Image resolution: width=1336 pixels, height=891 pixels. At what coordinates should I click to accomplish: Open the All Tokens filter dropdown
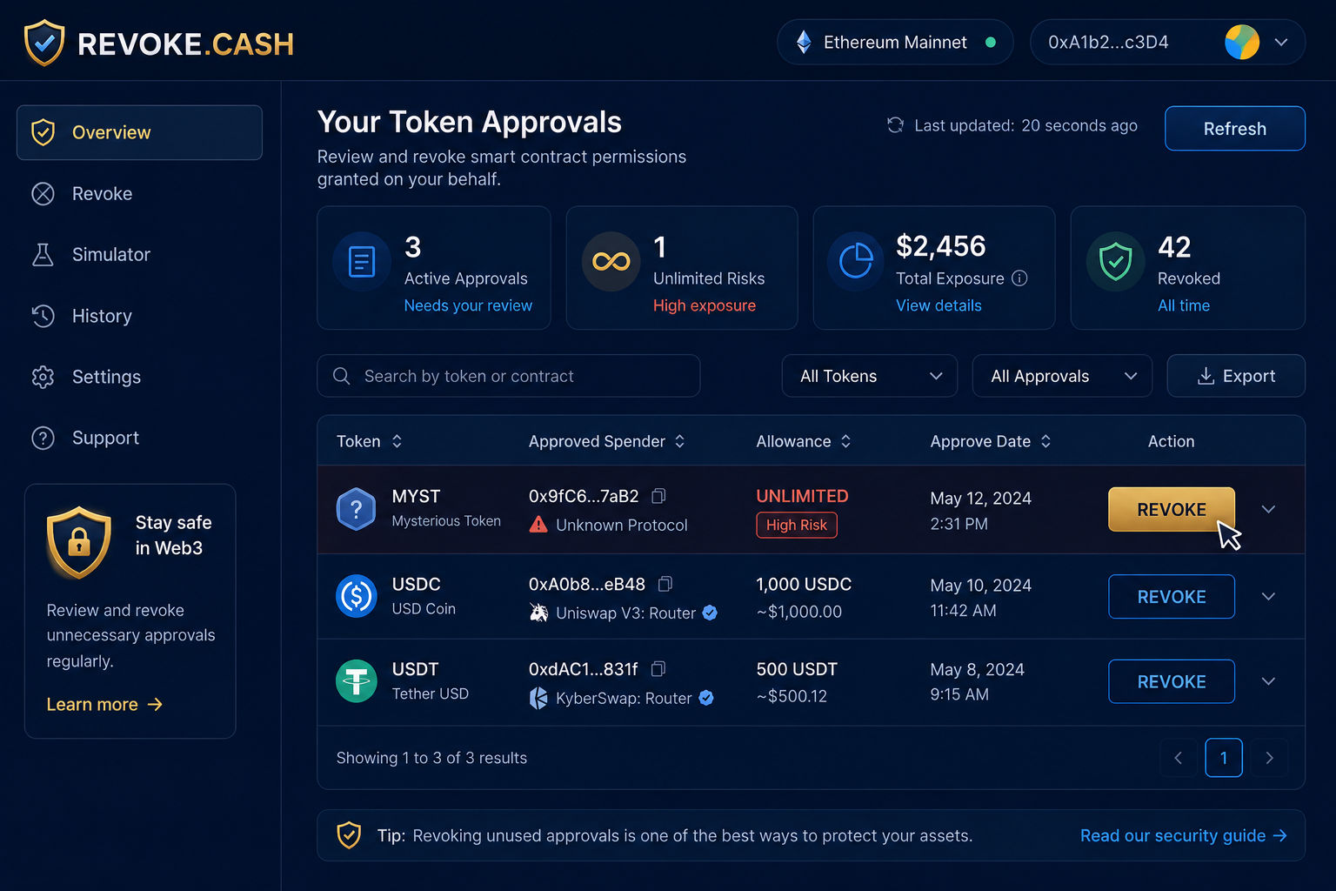[870, 376]
